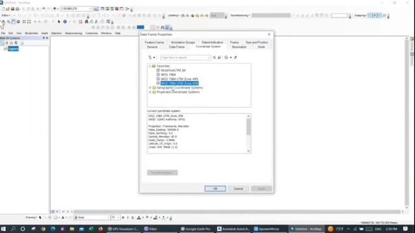415x233 pixels.
Task: Click the OK button
Action: click(x=215, y=188)
